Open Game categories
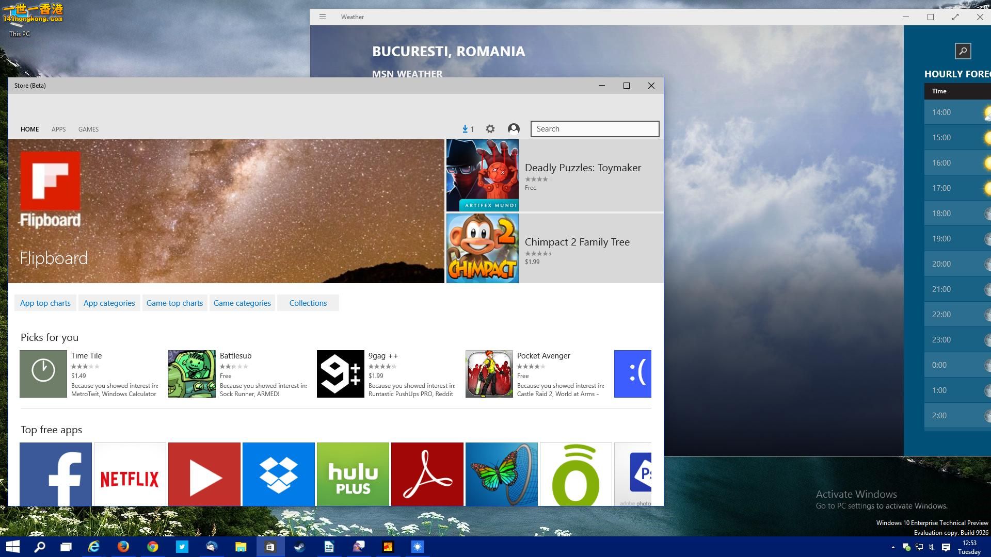This screenshot has height=557, width=991. (x=242, y=303)
